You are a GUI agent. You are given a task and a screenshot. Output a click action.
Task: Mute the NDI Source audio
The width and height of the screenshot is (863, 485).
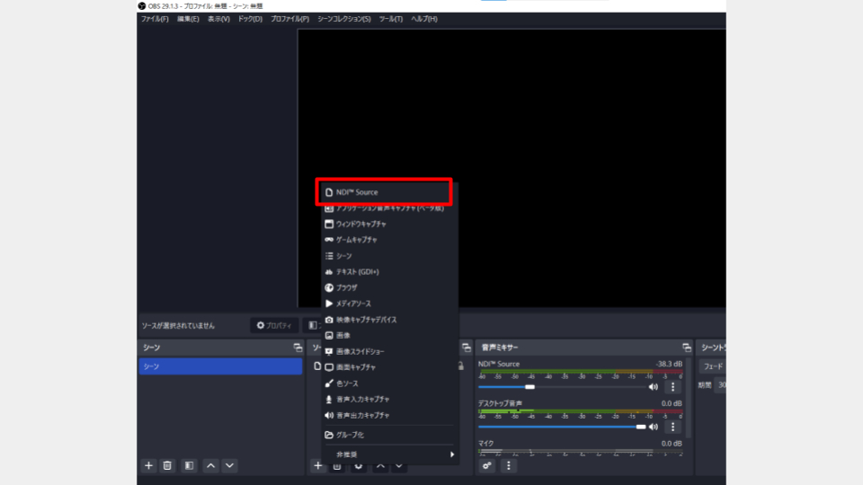coord(654,387)
